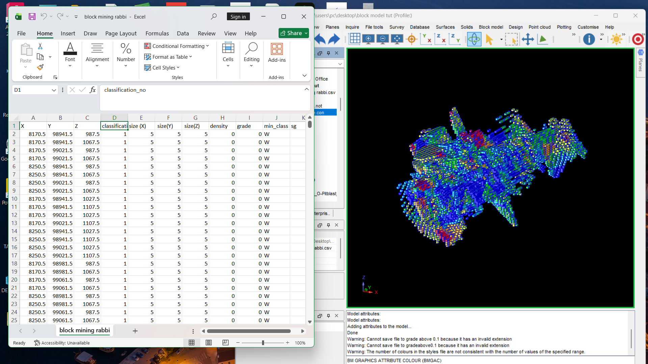Open Customize Quick Access Toolbar dropdown
Viewport: 648px width, 364px height.
click(x=76, y=17)
